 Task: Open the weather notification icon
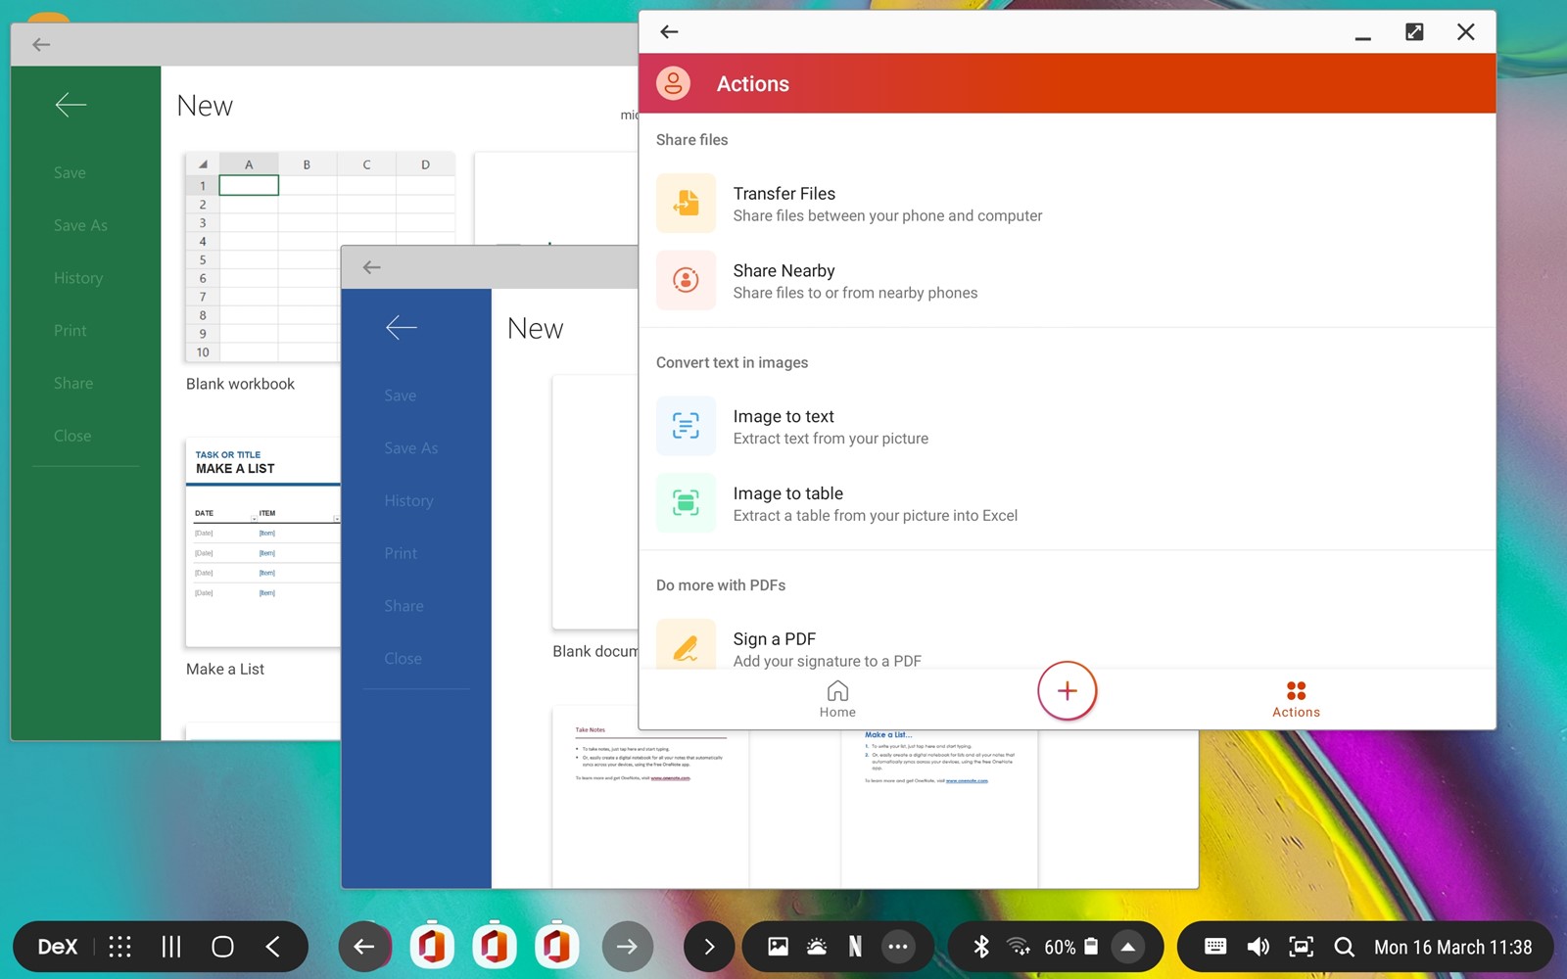tap(816, 947)
